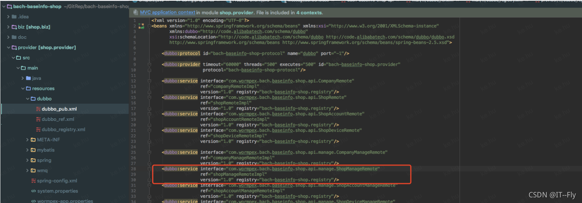This screenshot has width=582, height=203.
Task: Click the "shopManageRemoteImpl" ref value on line 29
Action: click(239, 174)
